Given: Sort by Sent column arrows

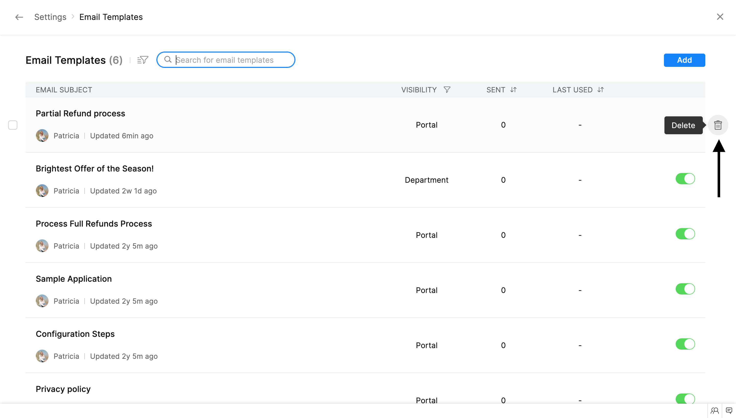Looking at the screenshot, I should [x=513, y=90].
